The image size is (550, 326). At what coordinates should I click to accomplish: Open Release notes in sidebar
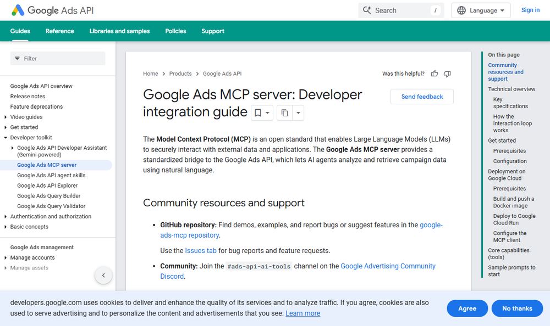(x=28, y=96)
